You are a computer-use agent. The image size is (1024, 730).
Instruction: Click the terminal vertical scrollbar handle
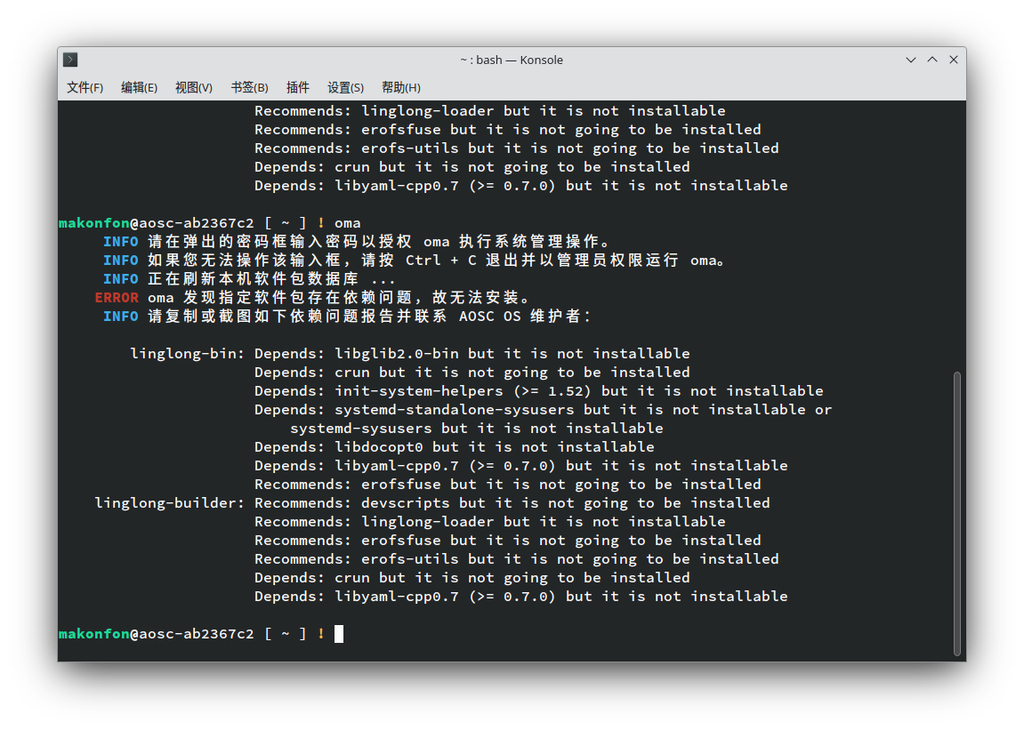956,513
